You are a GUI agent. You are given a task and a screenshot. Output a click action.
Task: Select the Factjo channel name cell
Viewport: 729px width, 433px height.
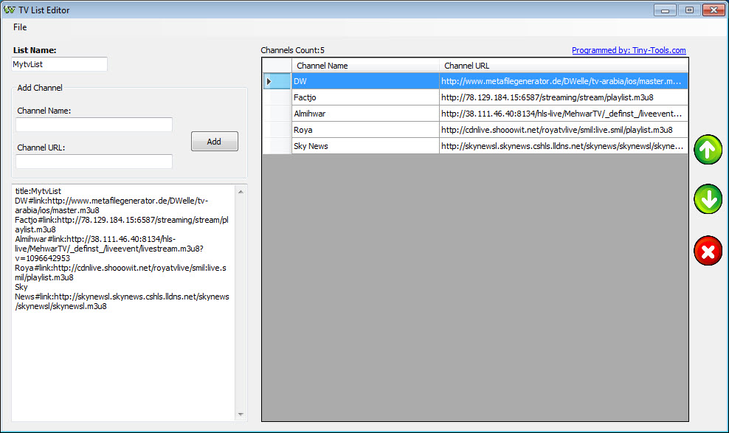click(x=365, y=97)
